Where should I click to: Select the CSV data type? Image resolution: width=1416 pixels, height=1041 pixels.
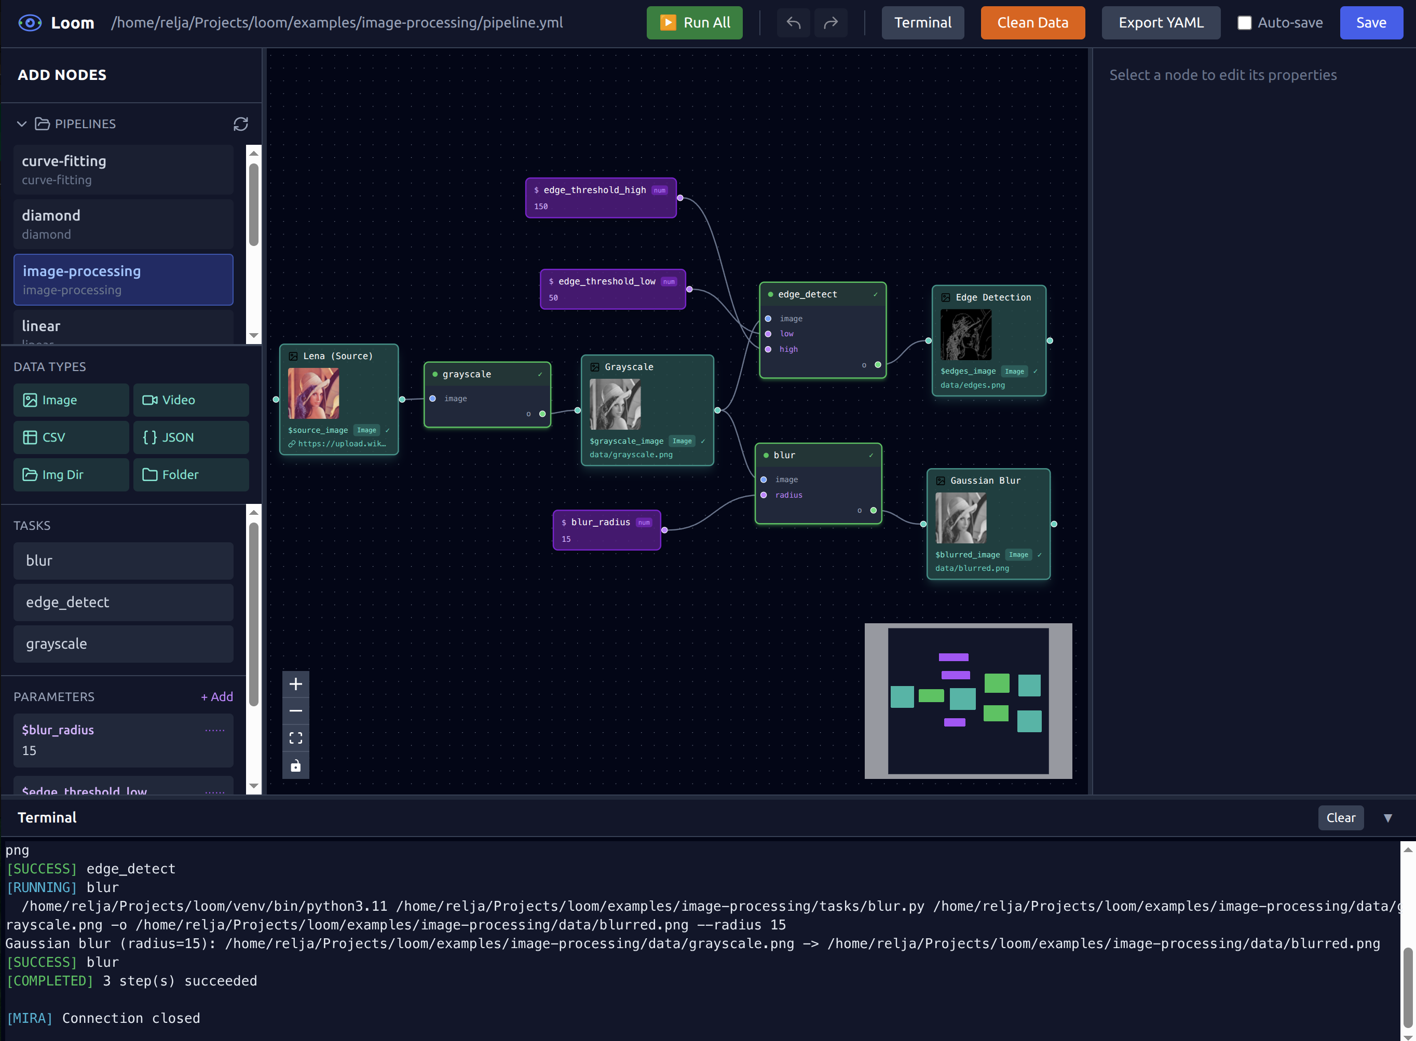[71, 437]
